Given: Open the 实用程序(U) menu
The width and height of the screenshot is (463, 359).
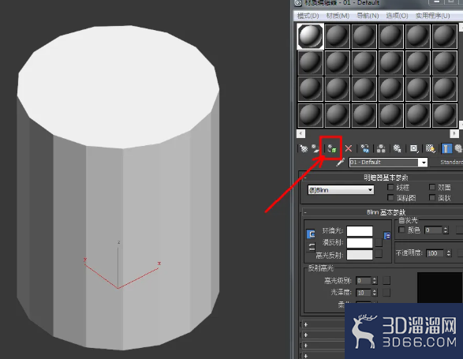Looking at the screenshot, I should point(432,16).
